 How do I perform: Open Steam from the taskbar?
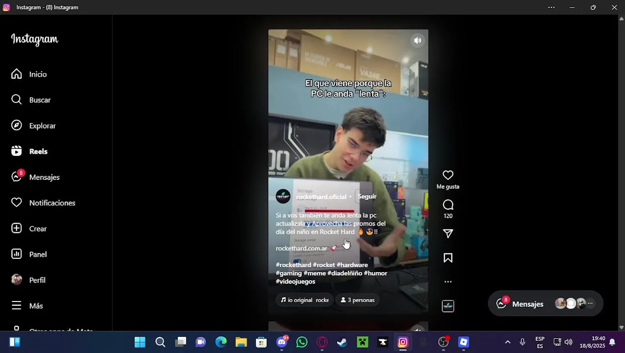click(342, 342)
